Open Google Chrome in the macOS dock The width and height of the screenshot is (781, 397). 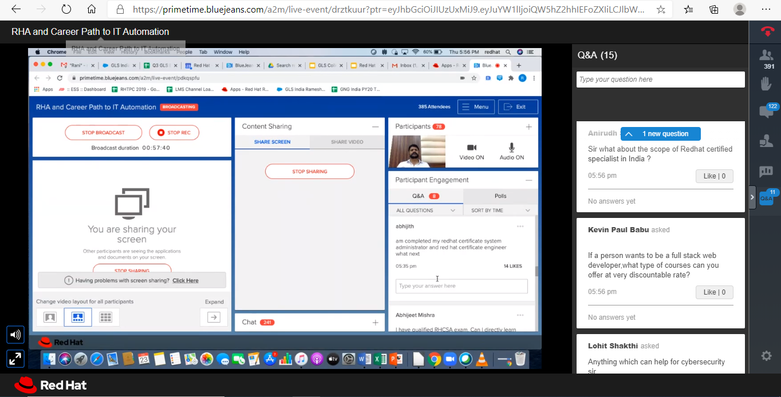434,359
